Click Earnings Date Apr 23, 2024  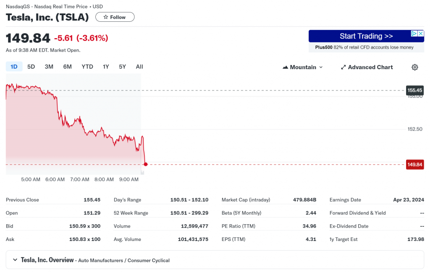pyautogui.click(x=408, y=200)
